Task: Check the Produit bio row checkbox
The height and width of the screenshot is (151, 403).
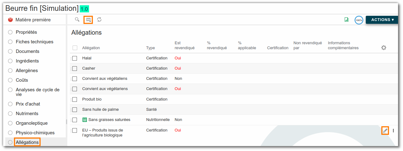Action: pyautogui.click(x=74, y=99)
